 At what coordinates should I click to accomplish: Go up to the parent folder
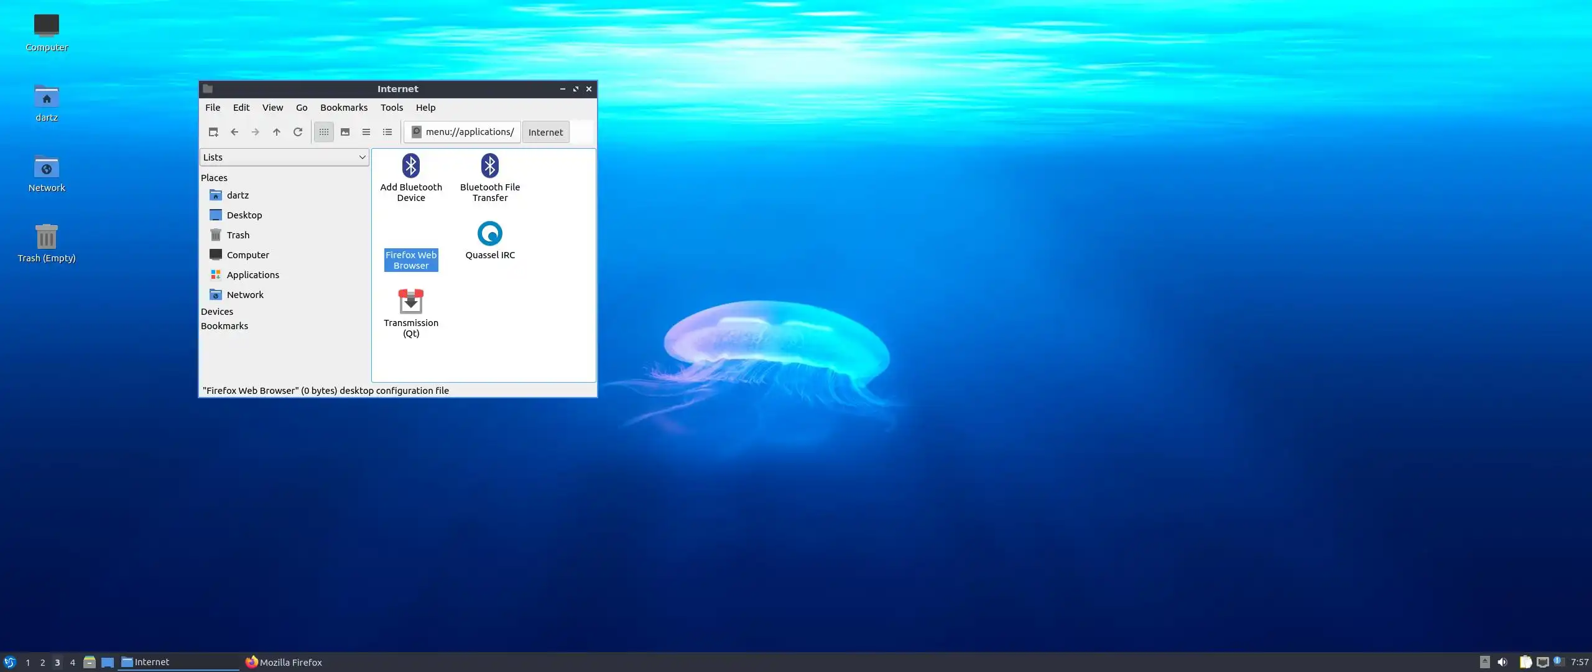coord(277,132)
